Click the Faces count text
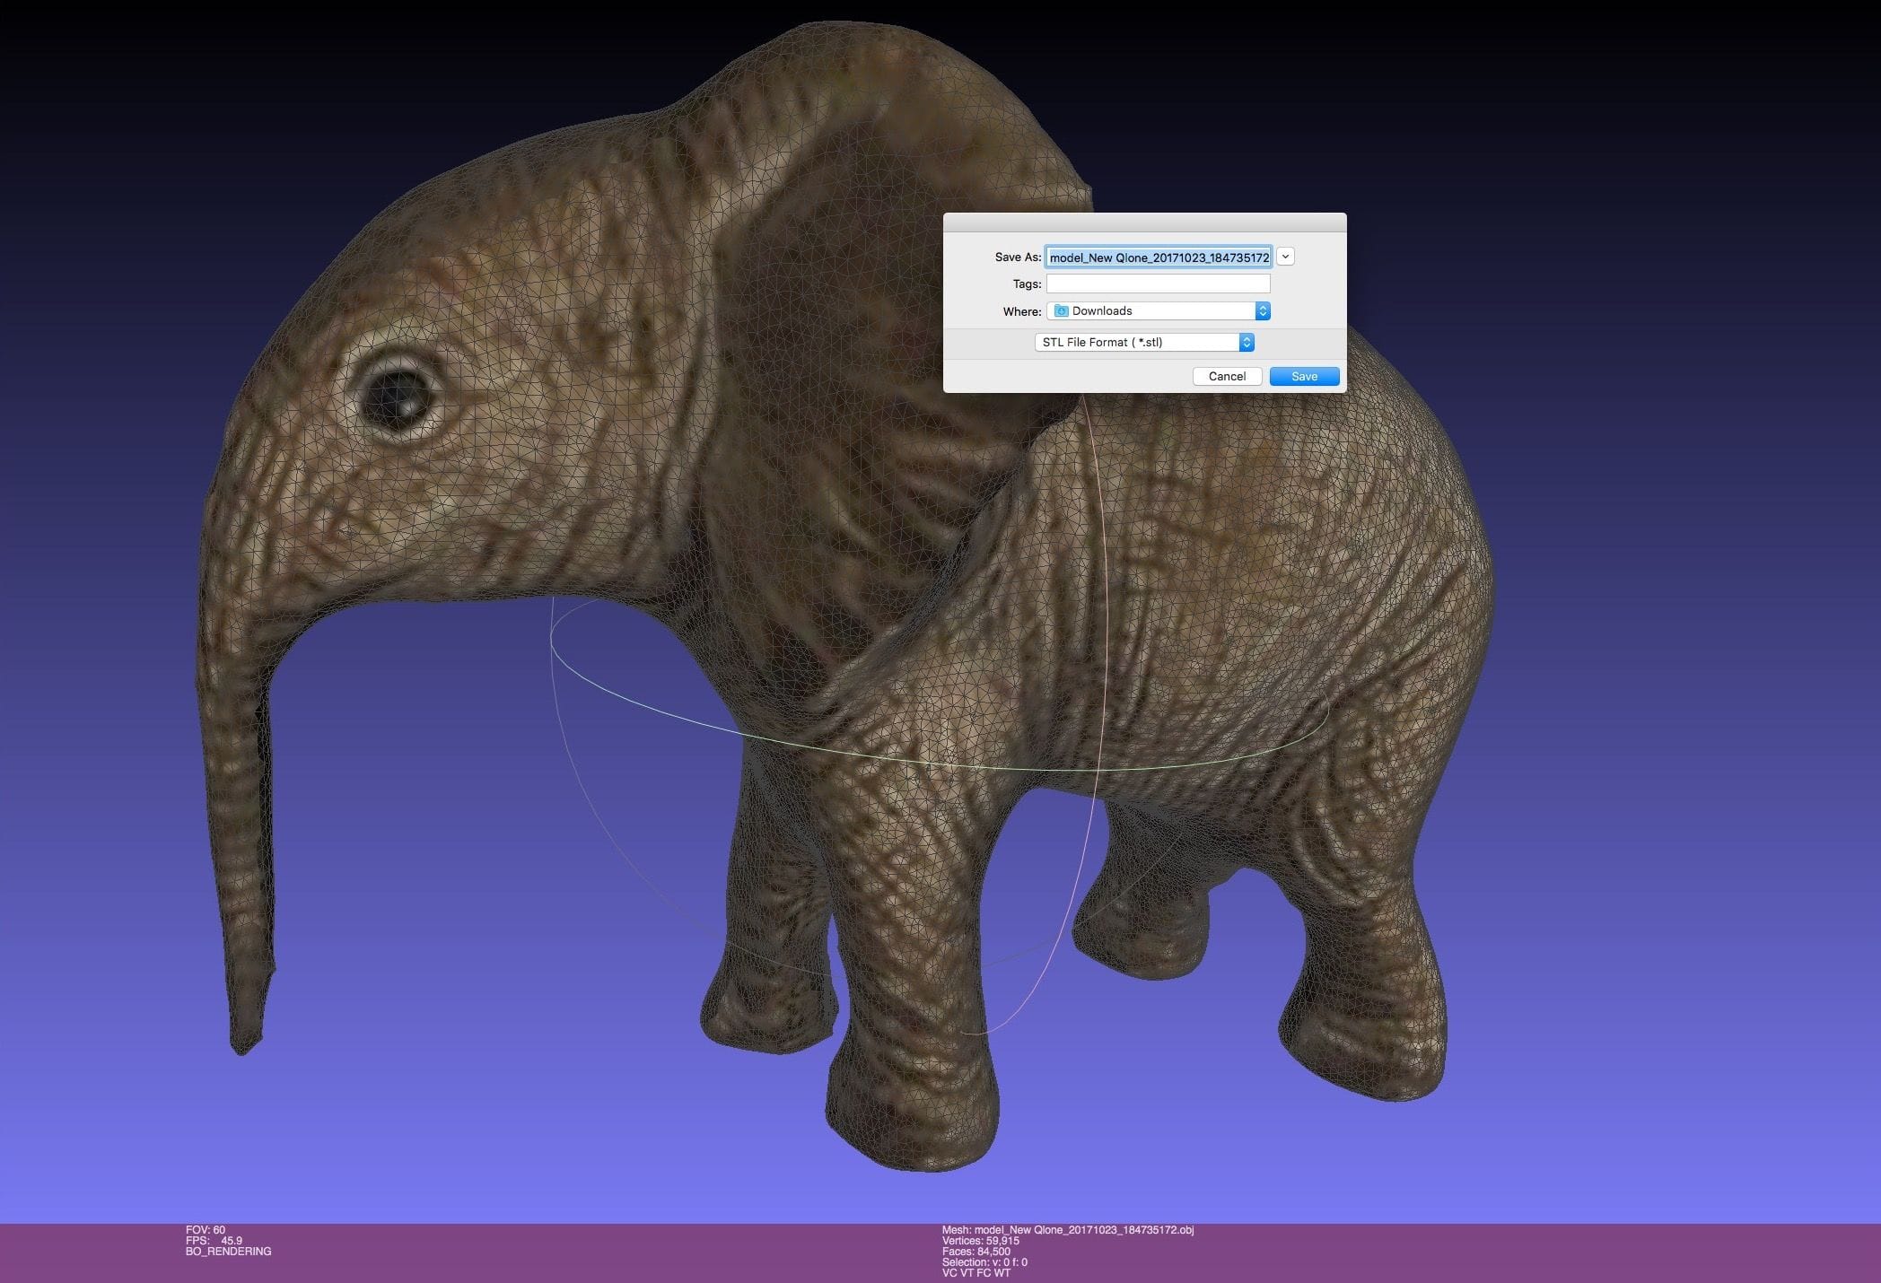The image size is (1881, 1283). (975, 1252)
